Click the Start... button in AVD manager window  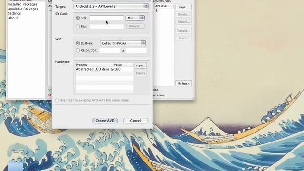point(184,38)
